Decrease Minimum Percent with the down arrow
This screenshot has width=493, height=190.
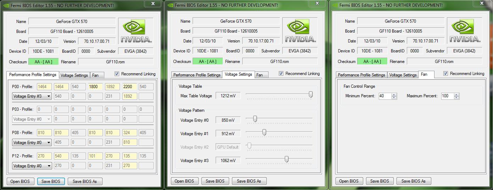[394, 98]
